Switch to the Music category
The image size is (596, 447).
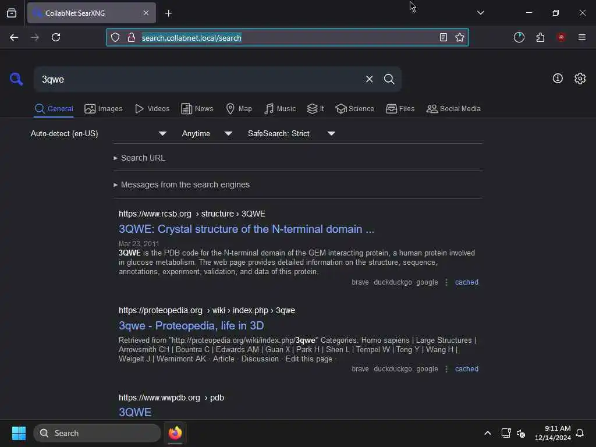pyautogui.click(x=280, y=109)
